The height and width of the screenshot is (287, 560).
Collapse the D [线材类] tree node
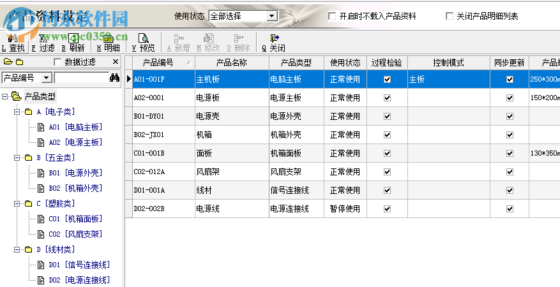point(17,249)
